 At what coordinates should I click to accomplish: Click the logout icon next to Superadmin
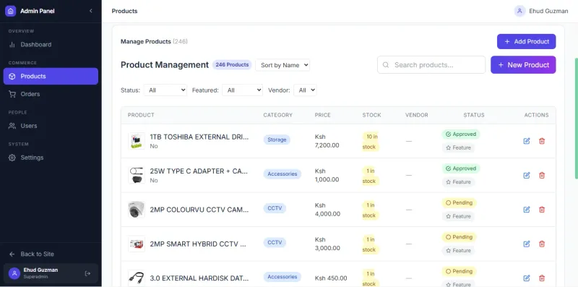87,273
